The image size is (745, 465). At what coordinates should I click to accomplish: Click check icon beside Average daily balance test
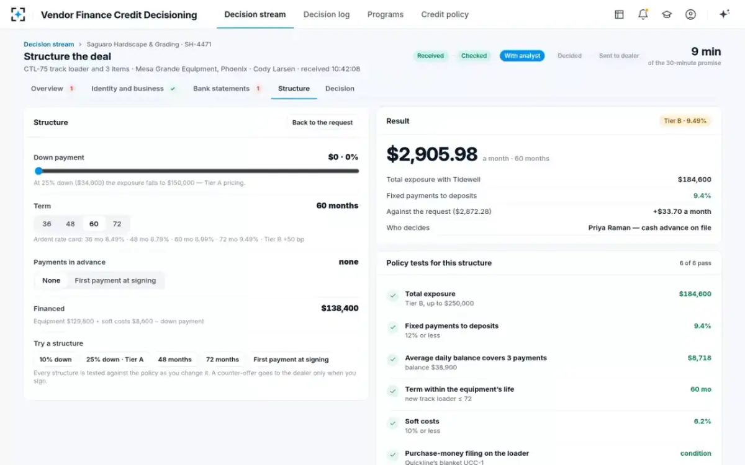(x=392, y=359)
